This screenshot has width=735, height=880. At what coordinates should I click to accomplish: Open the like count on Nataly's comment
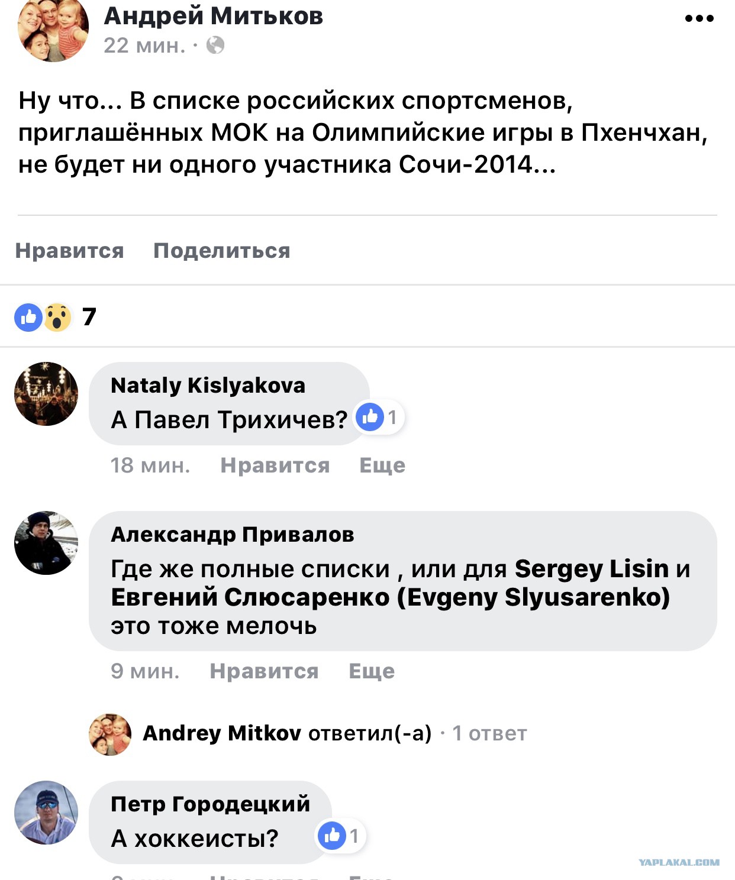[379, 418]
